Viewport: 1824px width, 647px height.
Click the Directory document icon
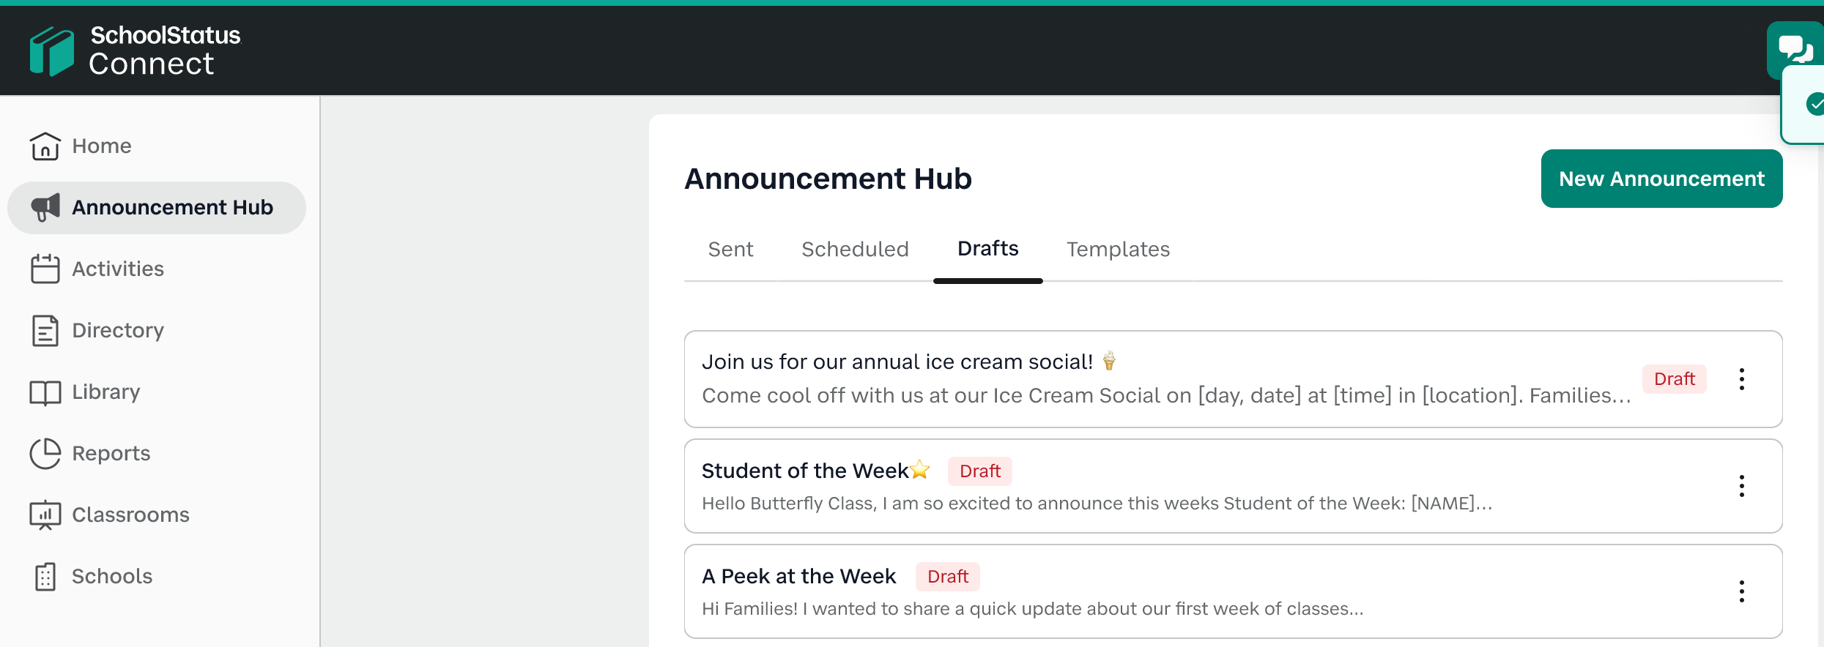point(45,331)
